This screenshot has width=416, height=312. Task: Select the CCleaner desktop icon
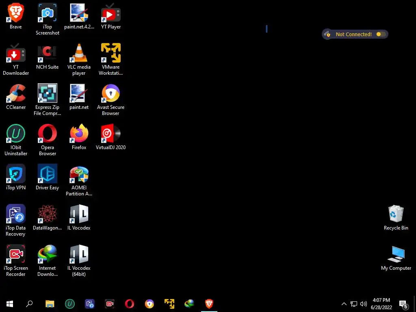pos(16,97)
